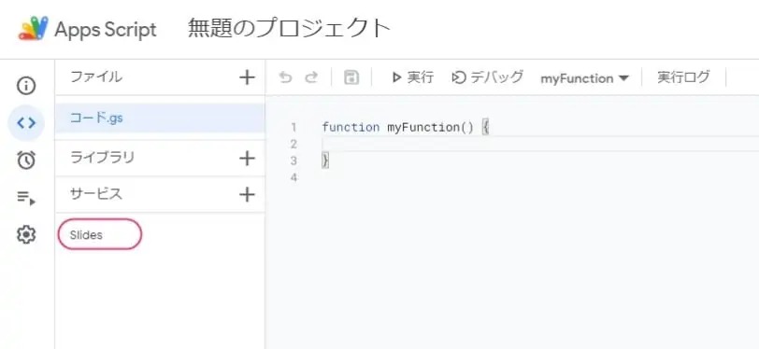Open Triggers via the alarm clock icon
This screenshot has height=349, width=759.
[x=26, y=160]
